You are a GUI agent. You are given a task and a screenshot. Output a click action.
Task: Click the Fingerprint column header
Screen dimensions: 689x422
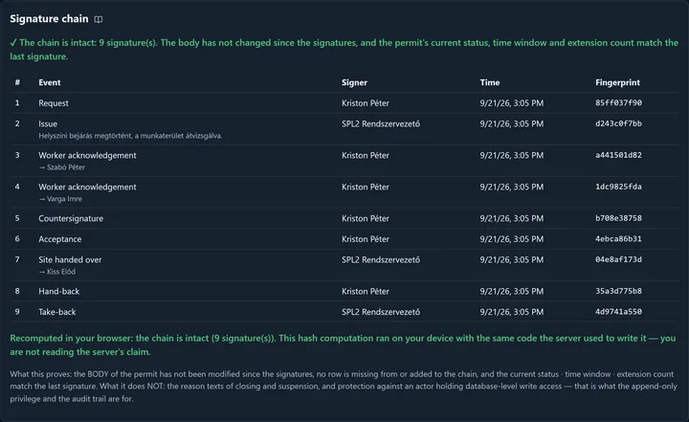[617, 82]
